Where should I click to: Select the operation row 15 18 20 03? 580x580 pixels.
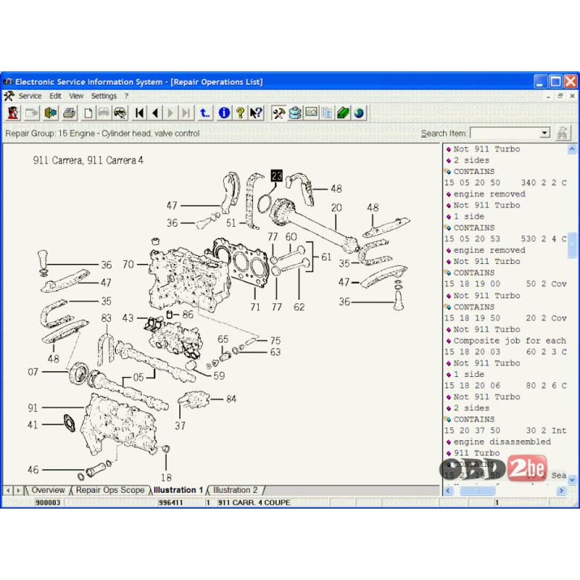506,352
